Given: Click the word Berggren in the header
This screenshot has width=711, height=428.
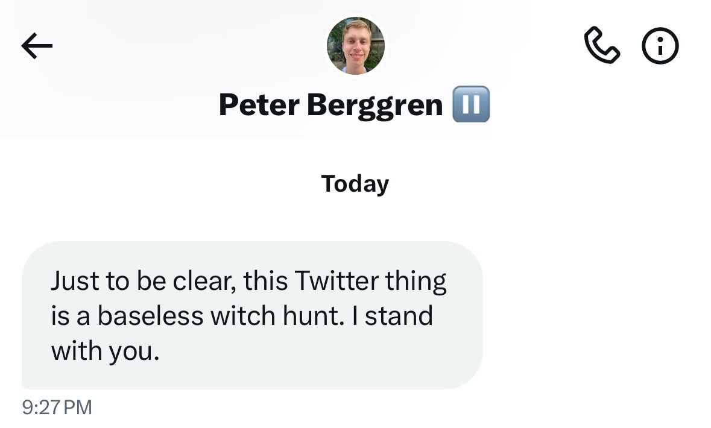Looking at the screenshot, I should pyautogui.click(x=374, y=106).
